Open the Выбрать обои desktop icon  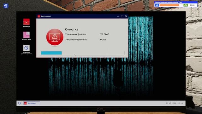pos(27,36)
